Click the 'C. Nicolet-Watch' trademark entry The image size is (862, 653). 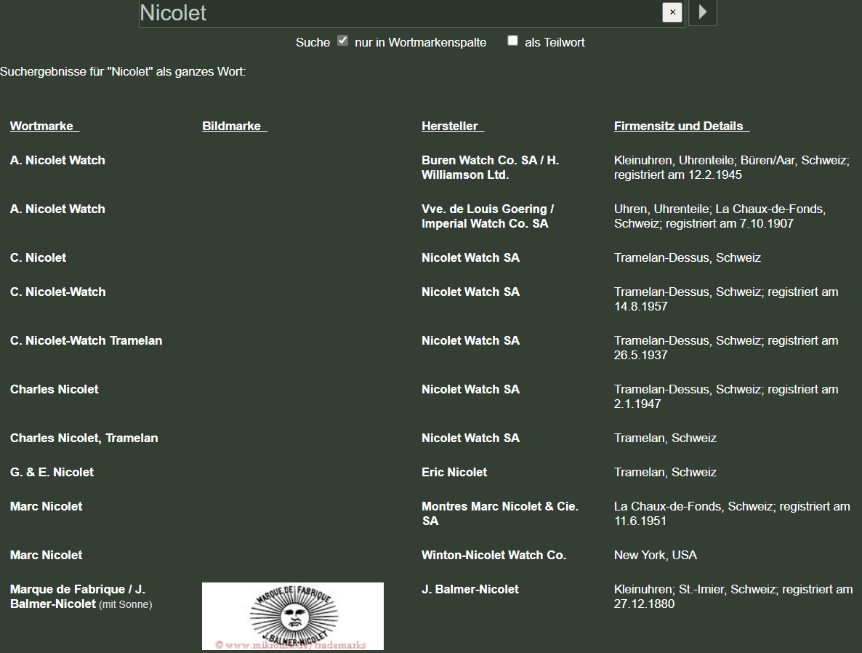click(x=57, y=292)
